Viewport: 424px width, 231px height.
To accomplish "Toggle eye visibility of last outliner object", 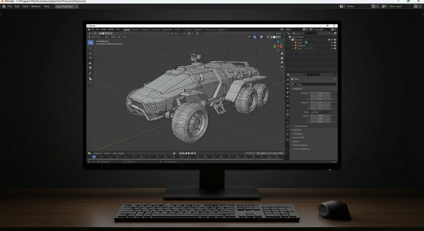I will click(332, 48).
